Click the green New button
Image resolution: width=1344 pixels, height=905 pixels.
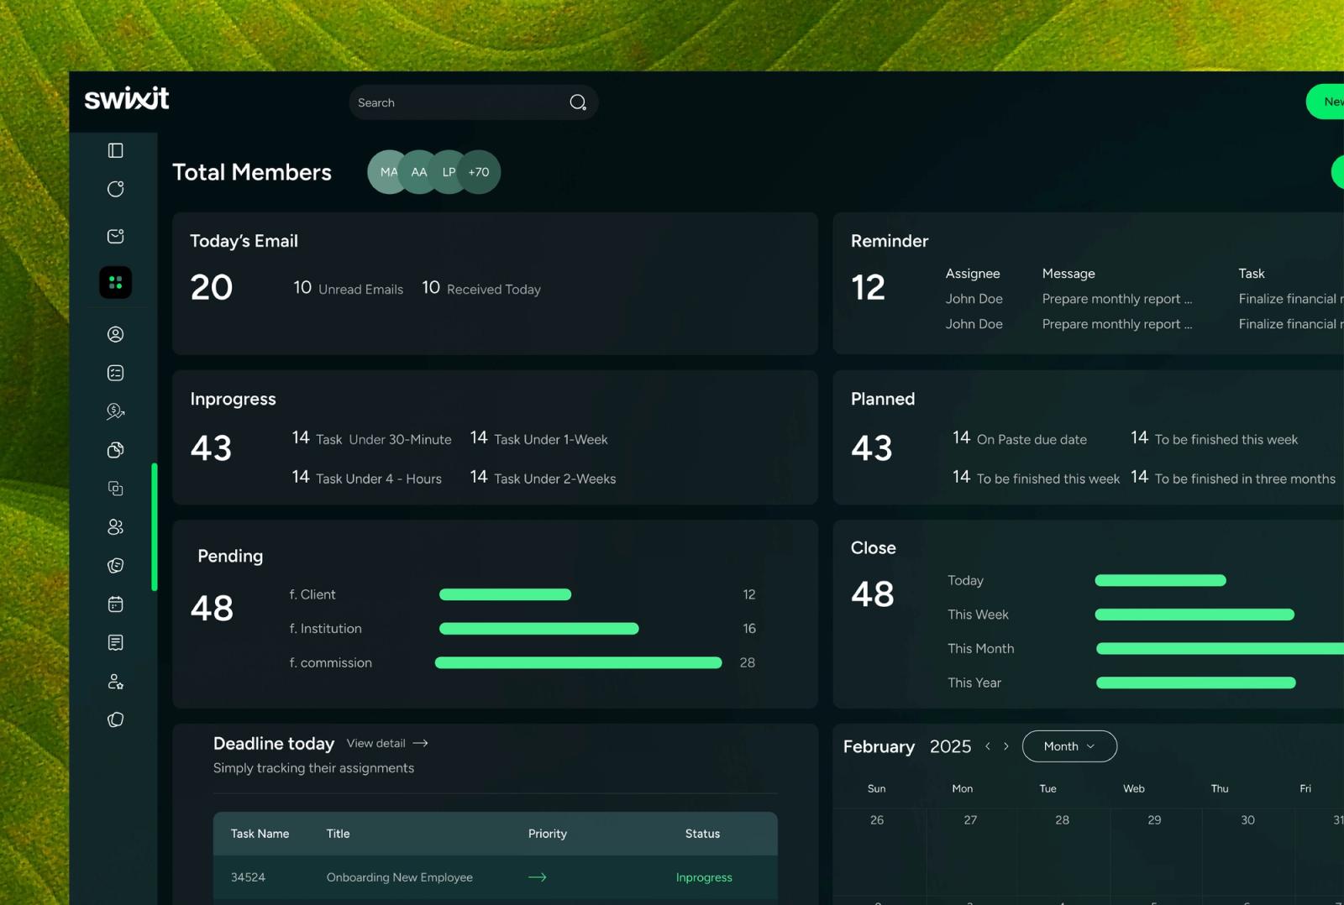click(1326, 102)
